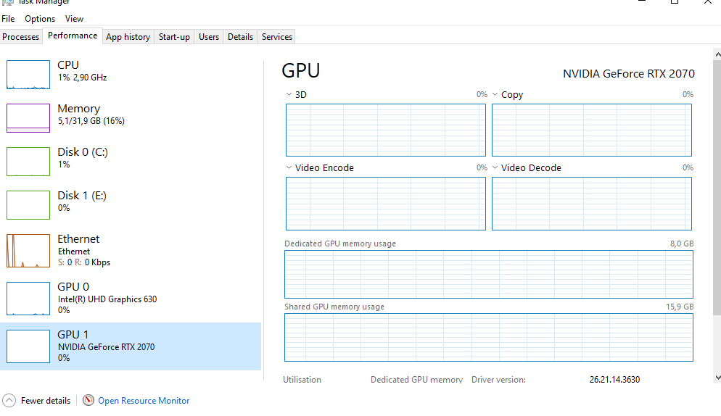Screen dimensions: 721x416
Task: Click the Ethernet S: 0 R: 0 Kbps text
Action: click(84, 262)
